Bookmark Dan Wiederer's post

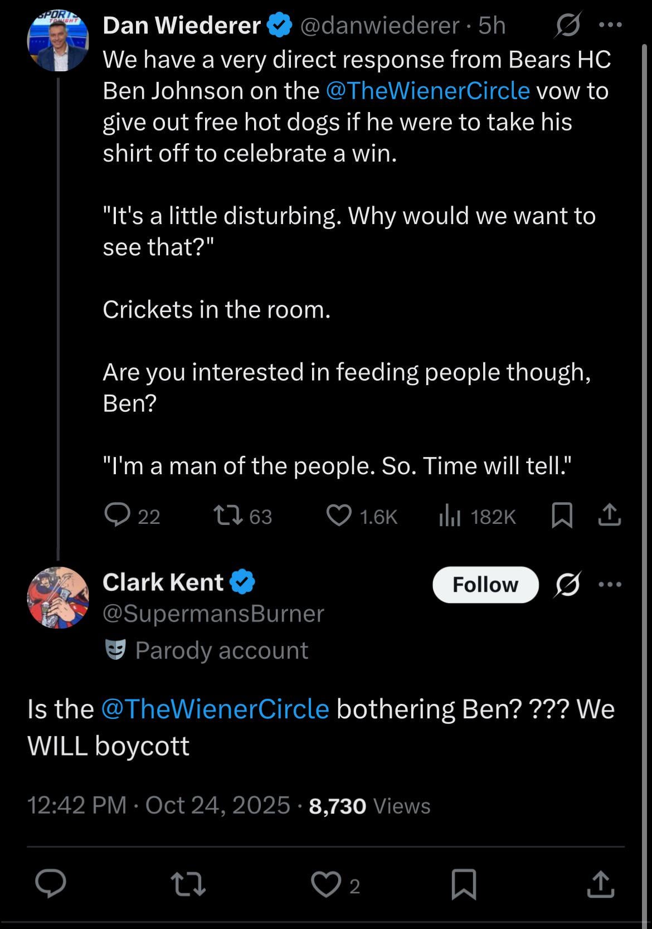pos(562,515)
